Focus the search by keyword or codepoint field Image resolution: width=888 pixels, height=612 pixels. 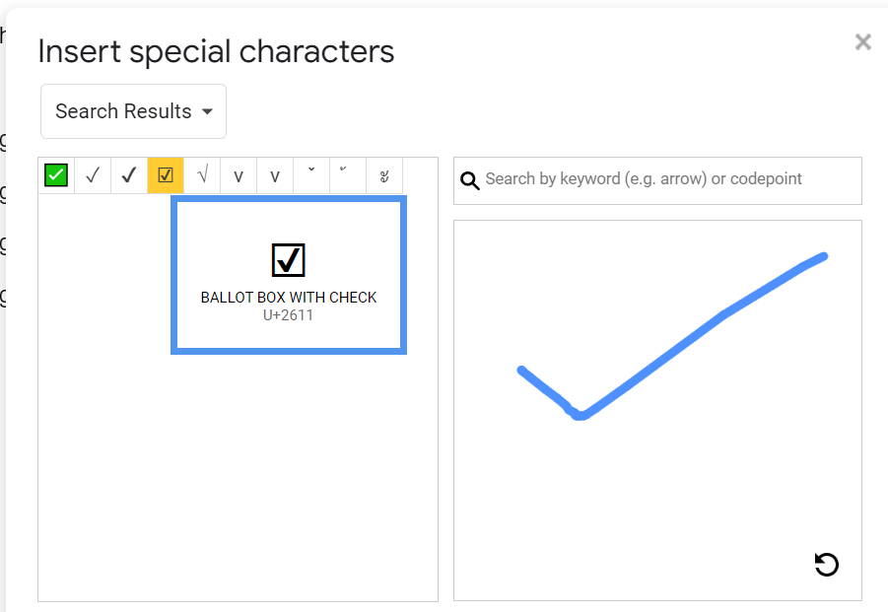[657, 180]
